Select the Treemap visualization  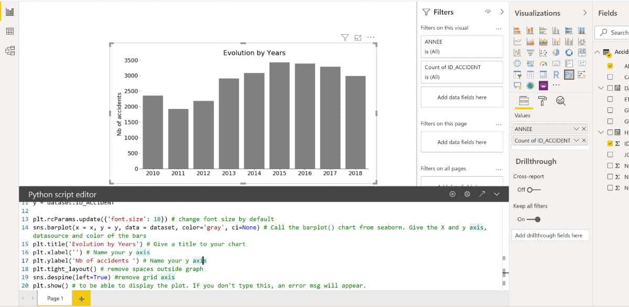[582, 52]
